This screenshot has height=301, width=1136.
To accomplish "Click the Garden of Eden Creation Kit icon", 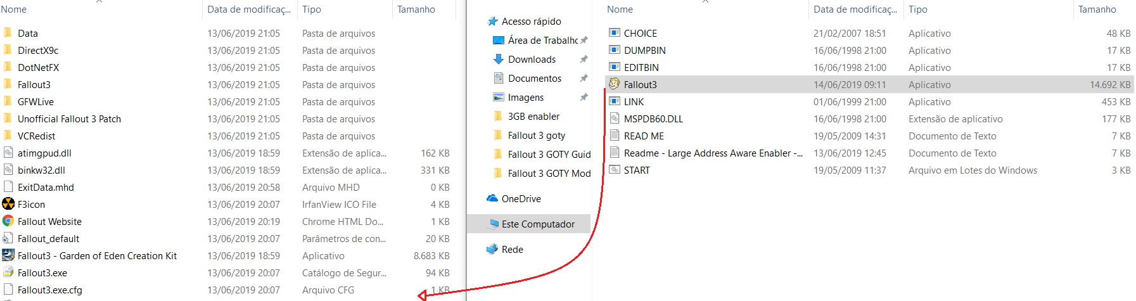I will [8, 255].
